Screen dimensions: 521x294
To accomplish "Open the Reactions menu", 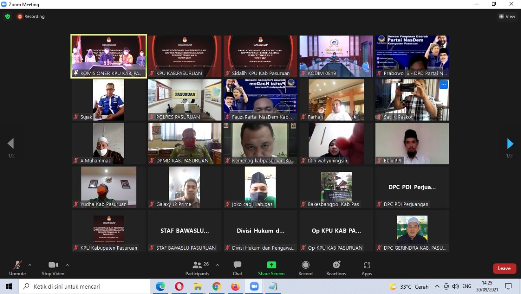I will click(336, 268).
